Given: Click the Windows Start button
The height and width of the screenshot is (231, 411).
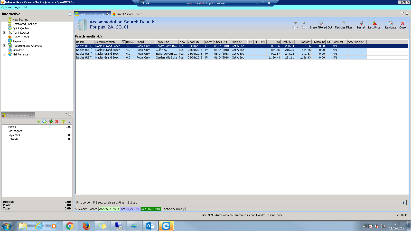Looking at the screenshot, I should click(7, 226).
